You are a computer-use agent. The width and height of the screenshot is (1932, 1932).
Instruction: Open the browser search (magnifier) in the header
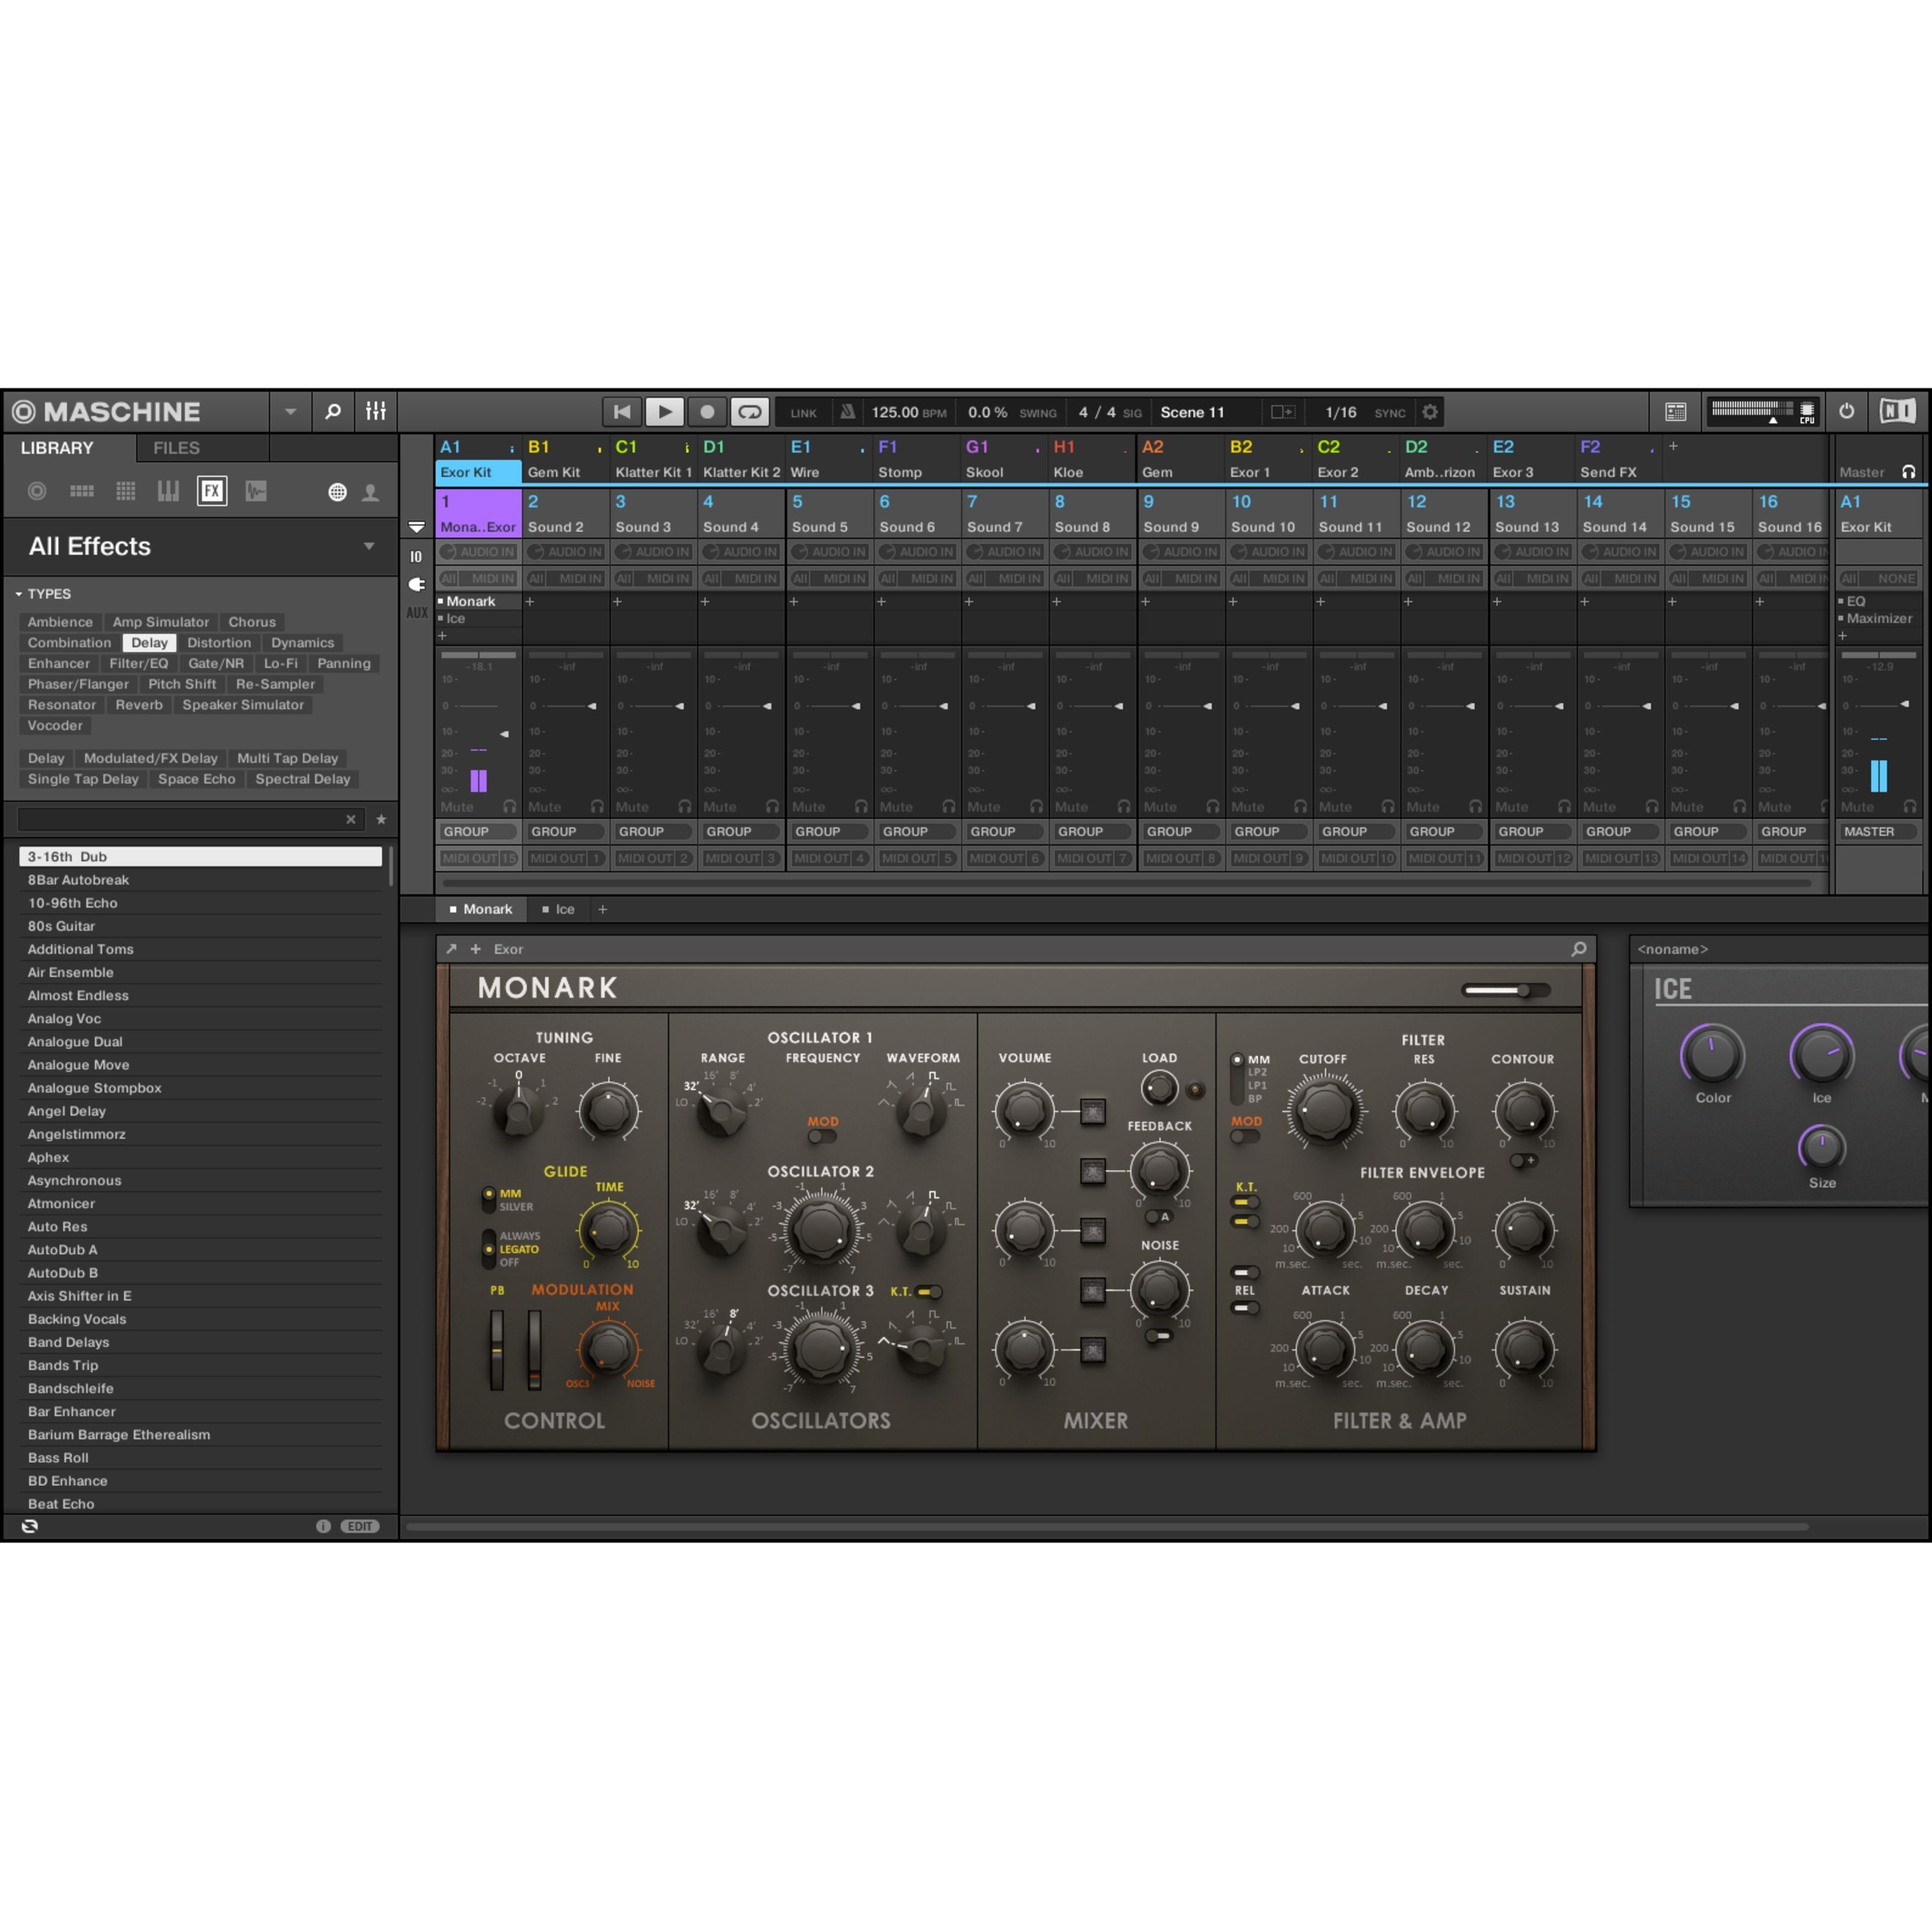333,411
